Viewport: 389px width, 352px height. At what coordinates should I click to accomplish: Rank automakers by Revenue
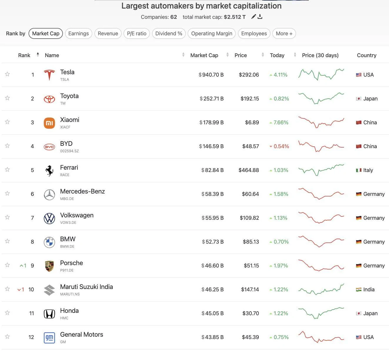coord(108,34)
